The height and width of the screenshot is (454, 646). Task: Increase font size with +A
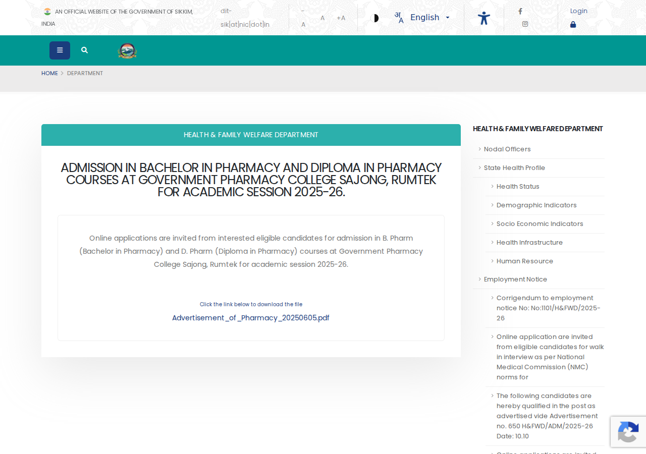pos(341,18)
